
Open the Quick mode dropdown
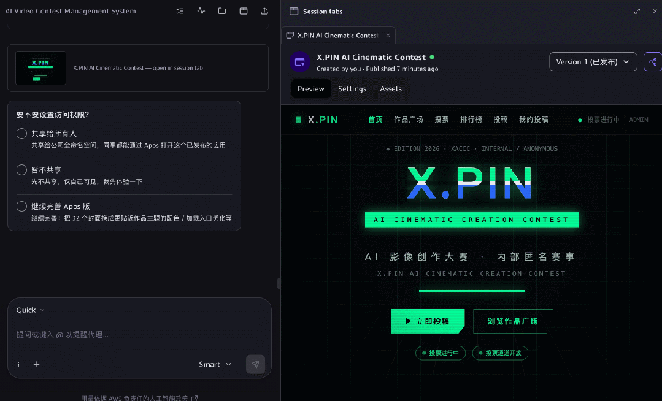point(31,310)
